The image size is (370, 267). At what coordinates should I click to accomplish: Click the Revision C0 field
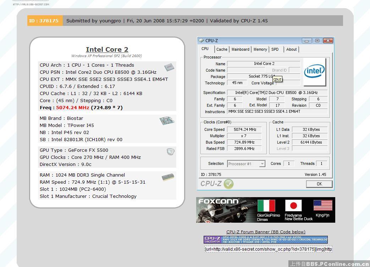coord(318,105)
